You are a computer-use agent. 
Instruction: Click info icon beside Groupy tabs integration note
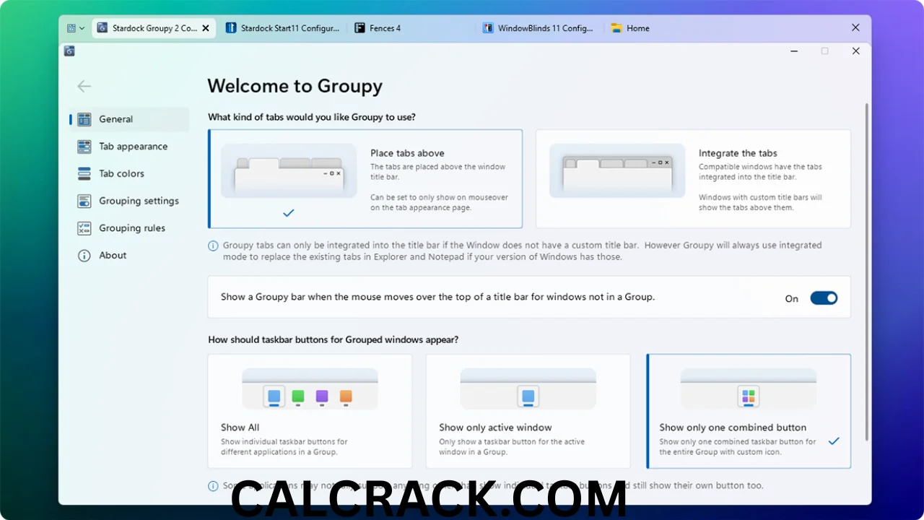(213, 246)
